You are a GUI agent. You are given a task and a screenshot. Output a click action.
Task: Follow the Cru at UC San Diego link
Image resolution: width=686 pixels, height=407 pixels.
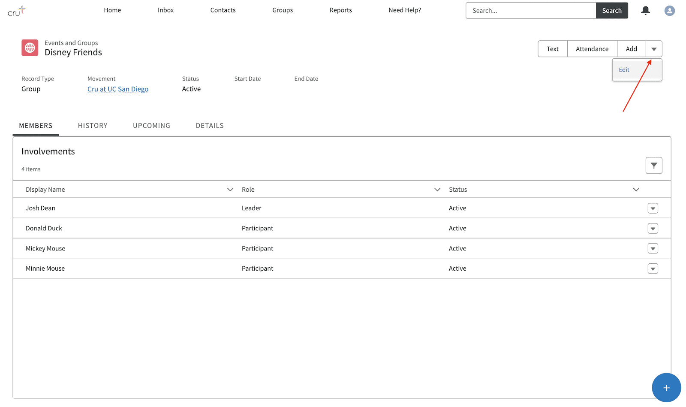coord(118,89)
